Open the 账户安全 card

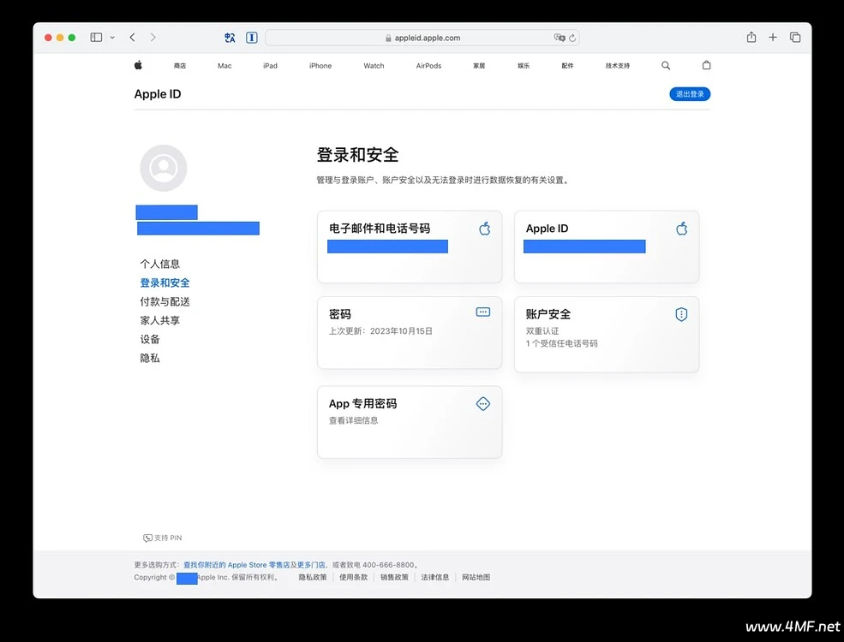(x=607, y=334)
